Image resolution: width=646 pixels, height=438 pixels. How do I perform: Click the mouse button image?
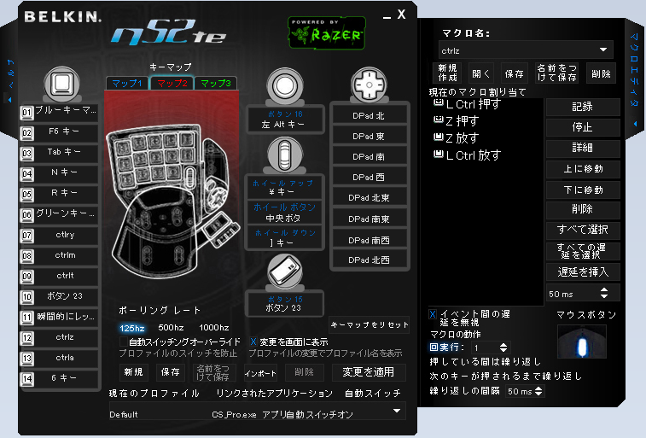582,342
